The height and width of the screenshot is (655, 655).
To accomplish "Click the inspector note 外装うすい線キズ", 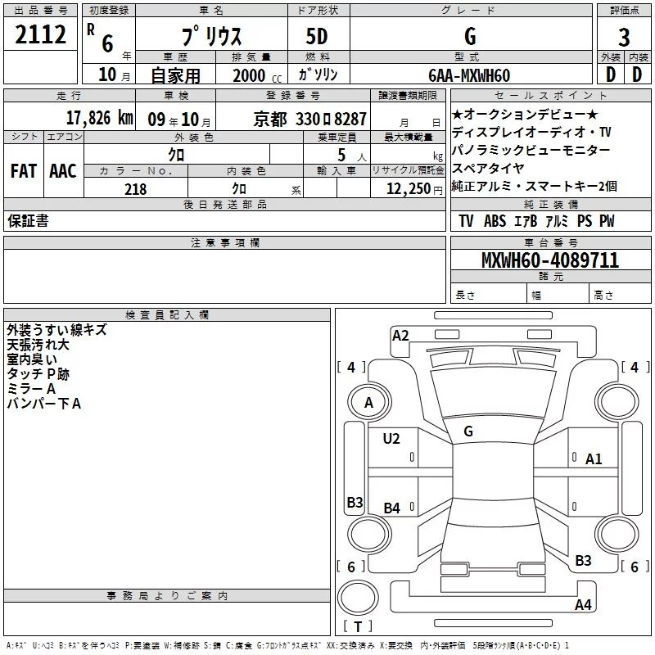I will point(56,330).
